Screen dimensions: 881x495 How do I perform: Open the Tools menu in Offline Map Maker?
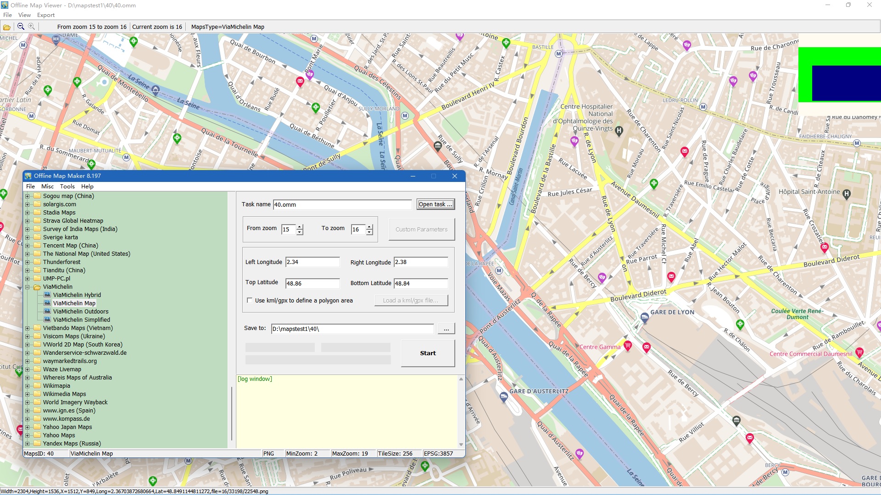(67, 187)
